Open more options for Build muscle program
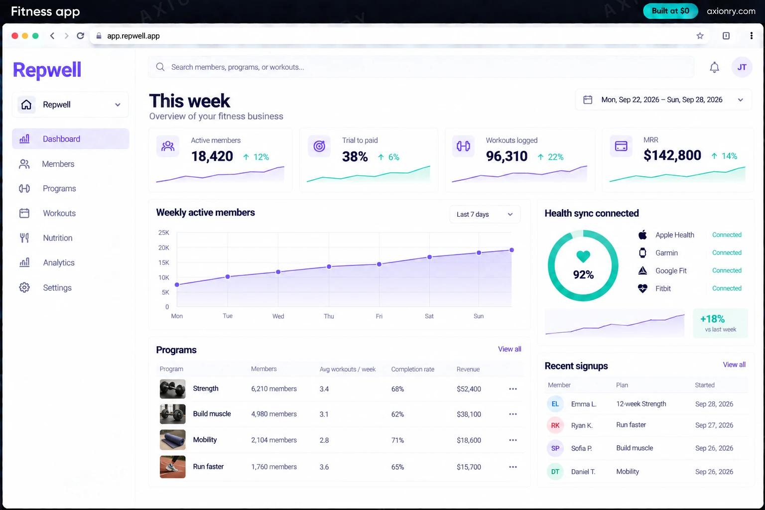Viewport: 765px width, 510px height. [x=513, y=414]
